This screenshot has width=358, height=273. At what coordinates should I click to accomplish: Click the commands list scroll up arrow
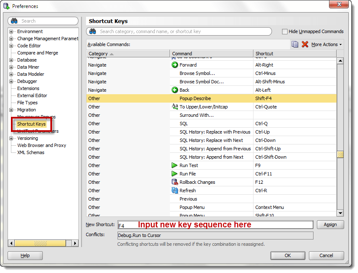point(340,61)
